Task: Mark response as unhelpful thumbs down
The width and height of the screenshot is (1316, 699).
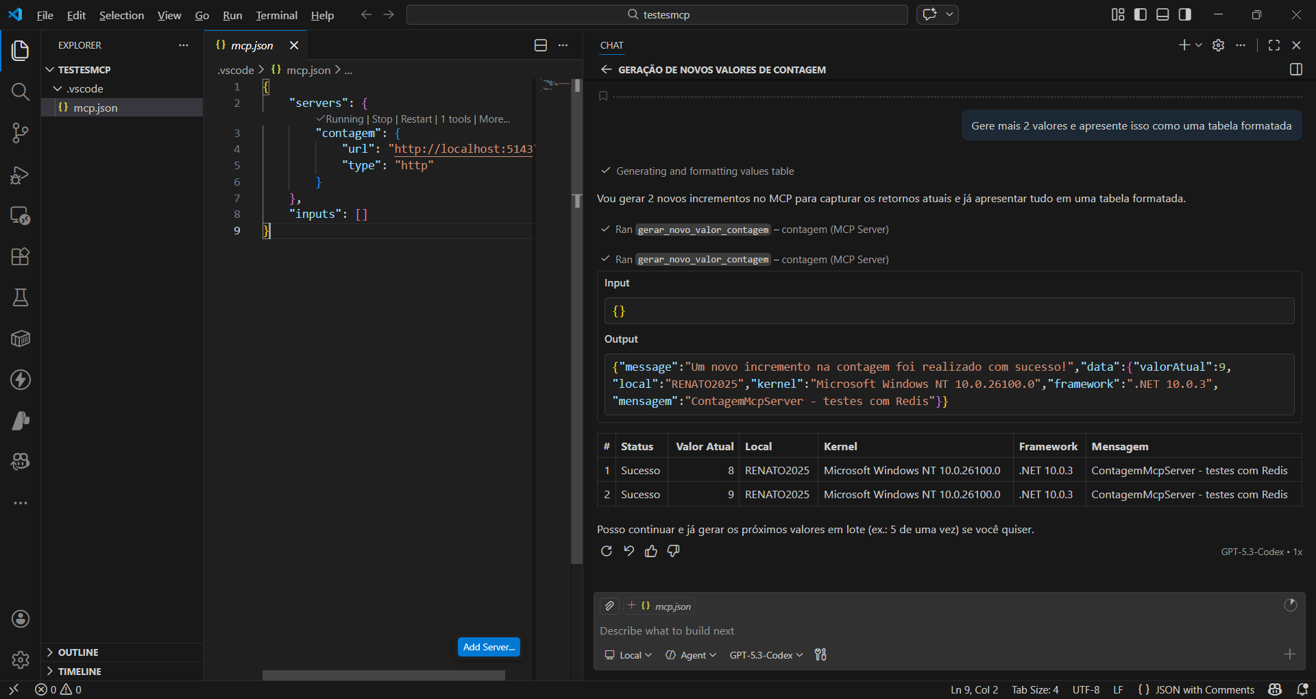Action: pyautogui.click(x=674, y=551)
